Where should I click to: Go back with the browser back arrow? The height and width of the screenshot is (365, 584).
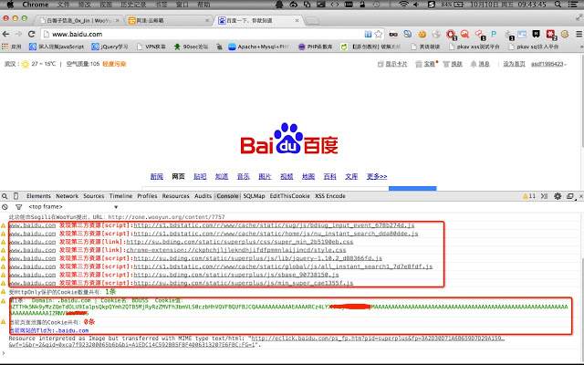coord(6,34)
